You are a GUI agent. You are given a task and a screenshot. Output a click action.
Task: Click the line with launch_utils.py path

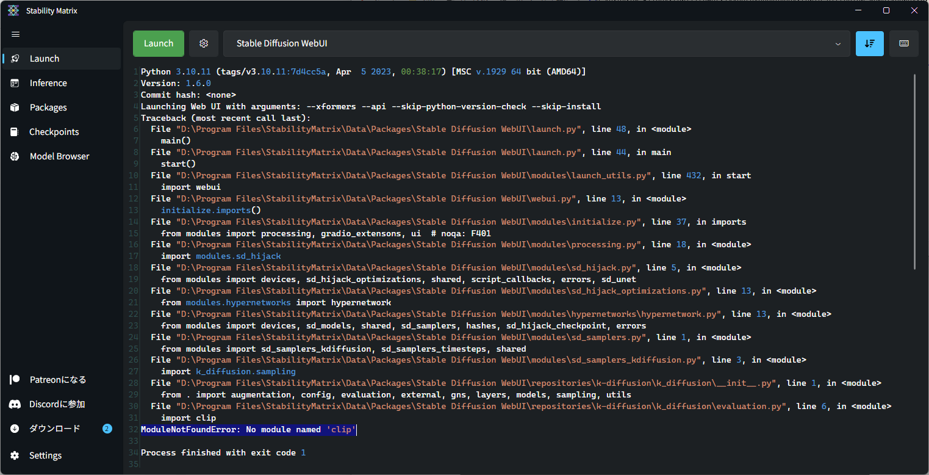pos(451,176)
